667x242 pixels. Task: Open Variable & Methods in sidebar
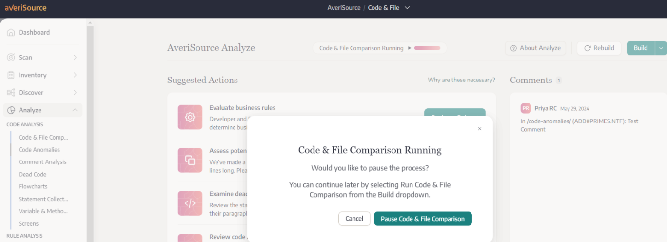point(43,211)
